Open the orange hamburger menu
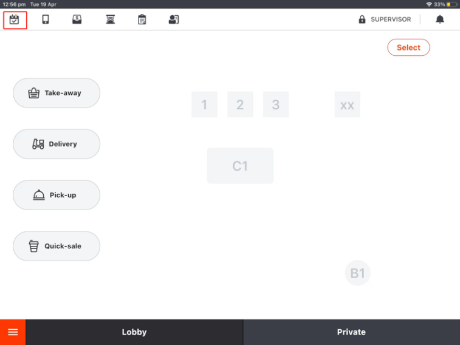The image size is (460, 345). [13, 332]
